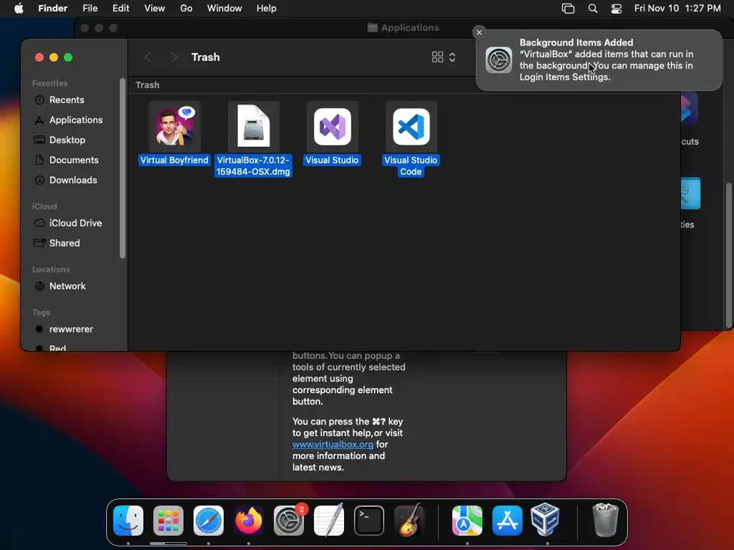Open Documents in the Finder sidebar
This screenshot has width=734, height=550.
pyautogui.click(x=74, y=160)
